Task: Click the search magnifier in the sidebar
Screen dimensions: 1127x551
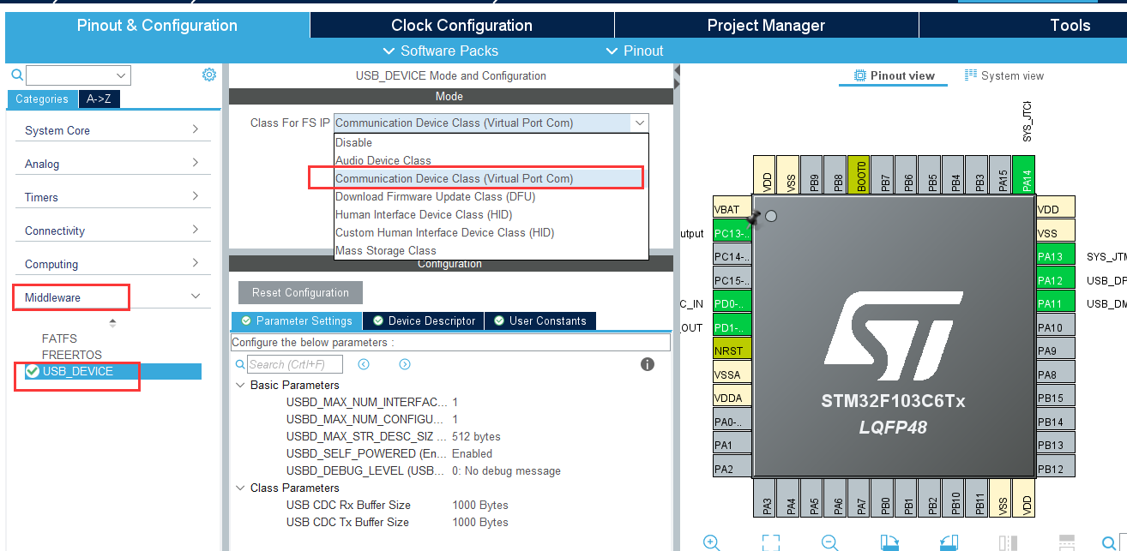Action: 16,75
